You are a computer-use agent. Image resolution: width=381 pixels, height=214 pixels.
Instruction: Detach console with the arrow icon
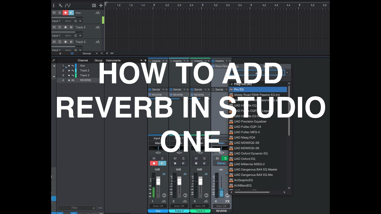[54, 60]
